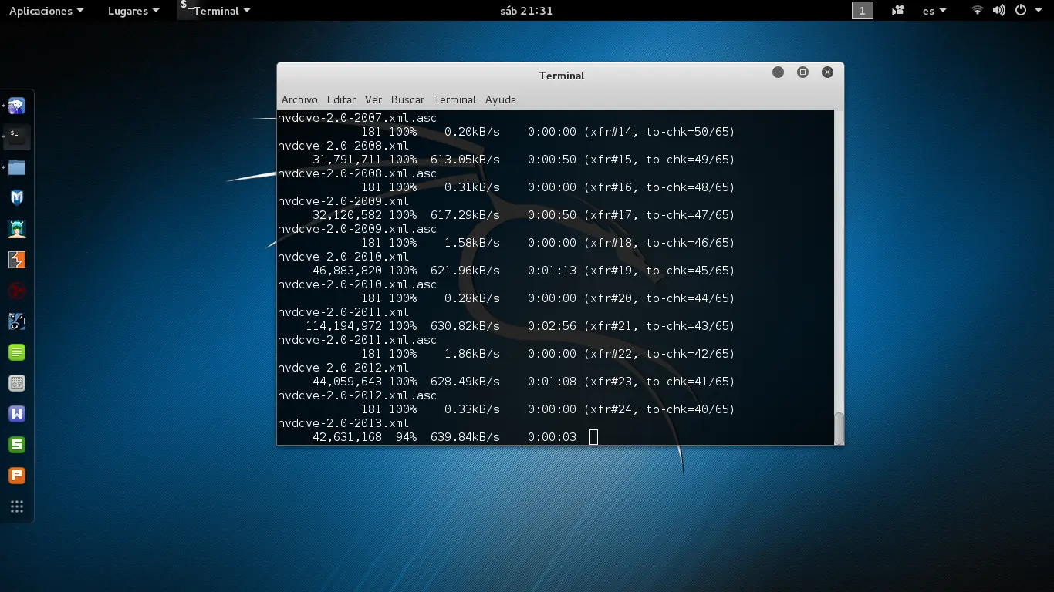Click the elapsed time 0:02:56
The height and width of the screenshot is (592, 1054).
(x=552, y=326)
